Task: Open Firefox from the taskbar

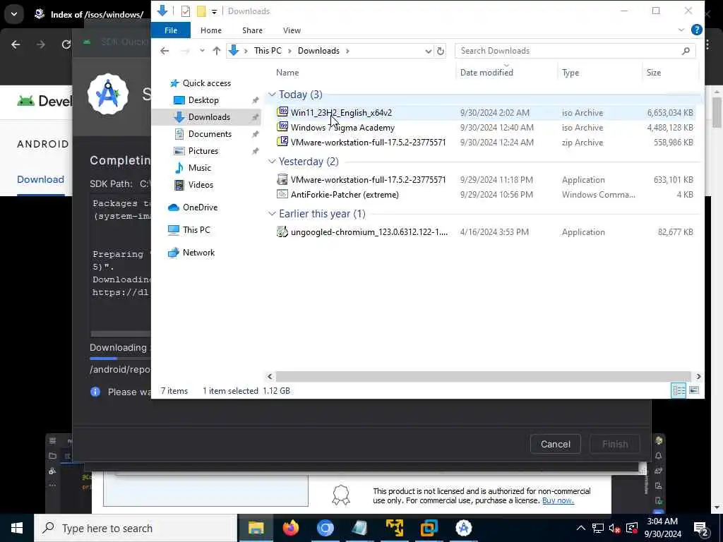Action: click(290, 528)
